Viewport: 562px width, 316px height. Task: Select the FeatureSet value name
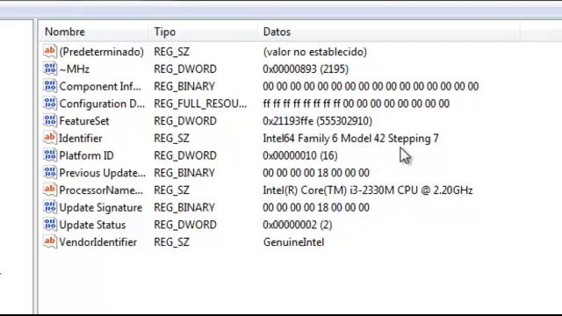tap(84, 121)
